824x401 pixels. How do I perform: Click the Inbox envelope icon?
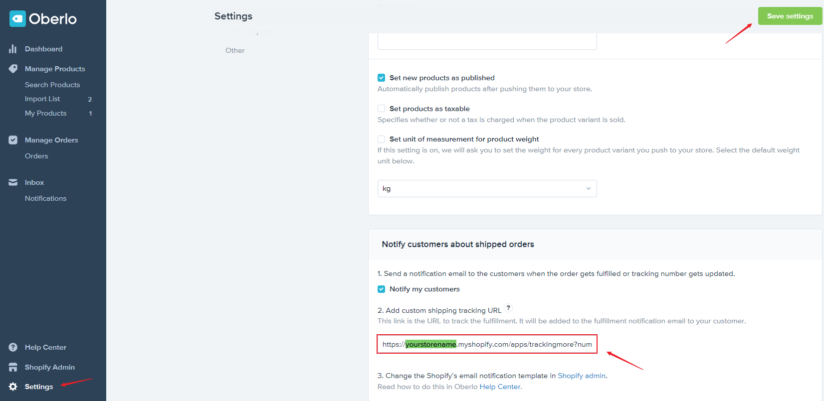pyautogui.click(x=13, y=182)
